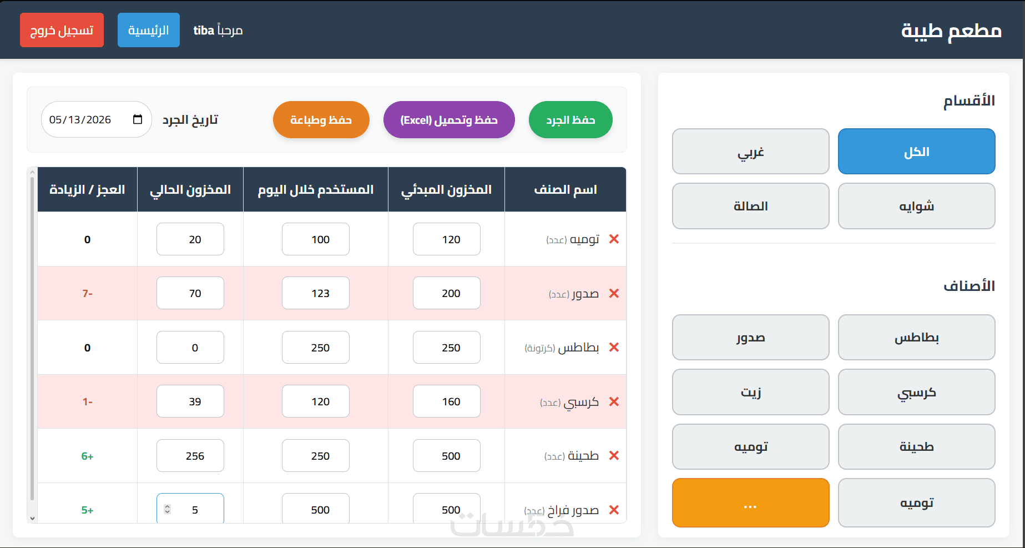Click the table scrollbar down arrow
Image resolution: width=1025 pixels, height=548 pixels.
click(x=33, y=518)
